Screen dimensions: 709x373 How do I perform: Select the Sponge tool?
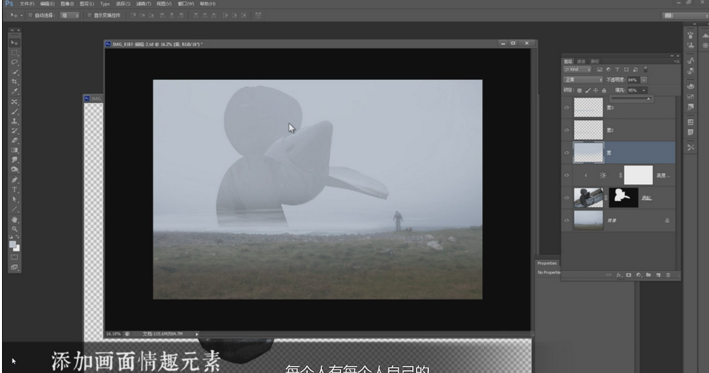click(x=14, y=169)
